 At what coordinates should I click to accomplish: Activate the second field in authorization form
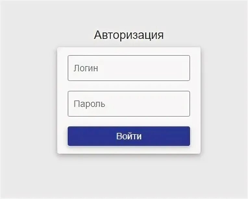pyautogui.click(x=129, y=104)
